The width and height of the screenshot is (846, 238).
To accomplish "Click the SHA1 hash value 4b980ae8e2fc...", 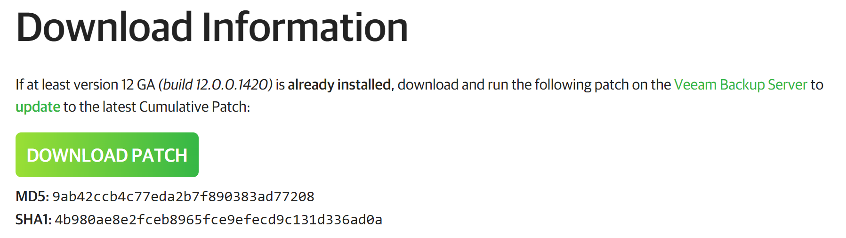I will pos(218,220).
